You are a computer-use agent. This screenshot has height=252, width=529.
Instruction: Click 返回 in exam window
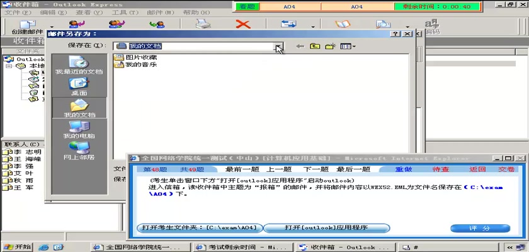point(477,169)
